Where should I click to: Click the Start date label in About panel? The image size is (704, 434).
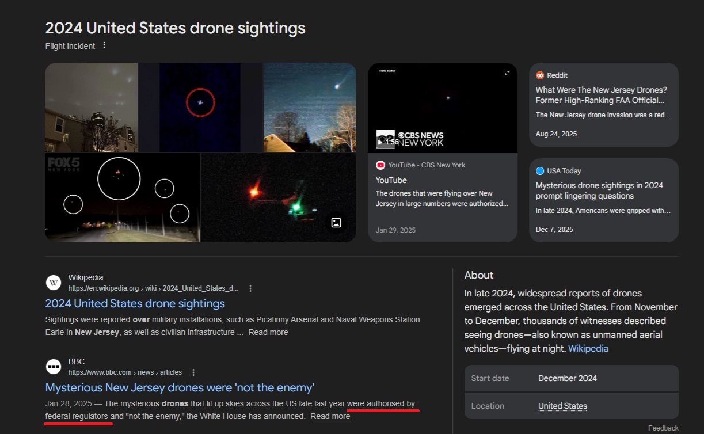coord(490,378)
